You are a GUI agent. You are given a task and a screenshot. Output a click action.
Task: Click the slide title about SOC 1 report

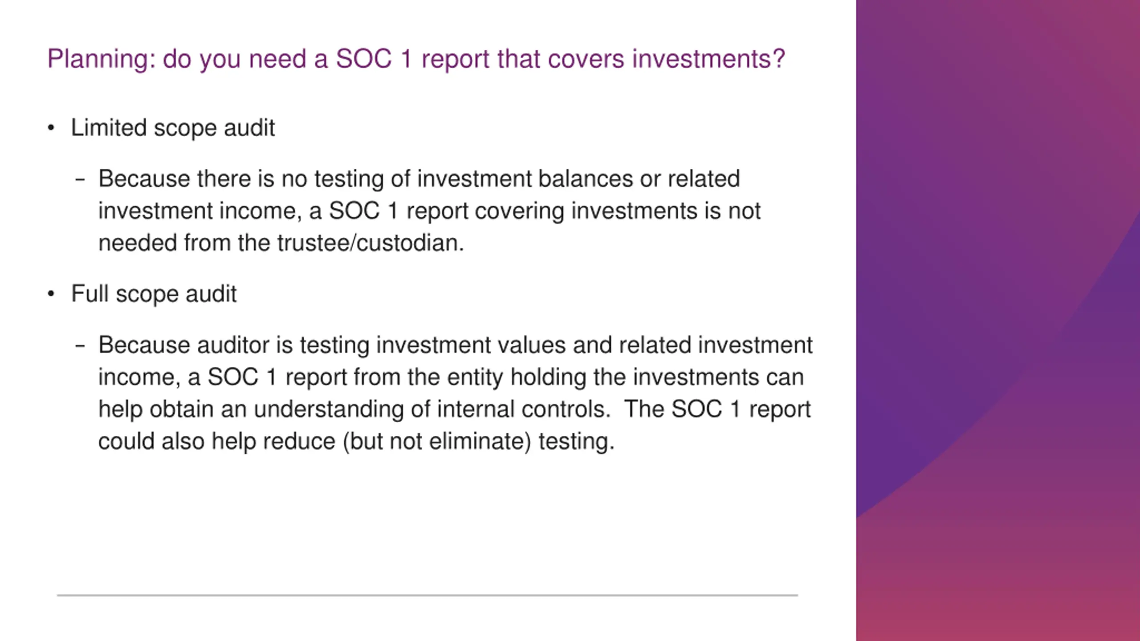coord(416,59)
